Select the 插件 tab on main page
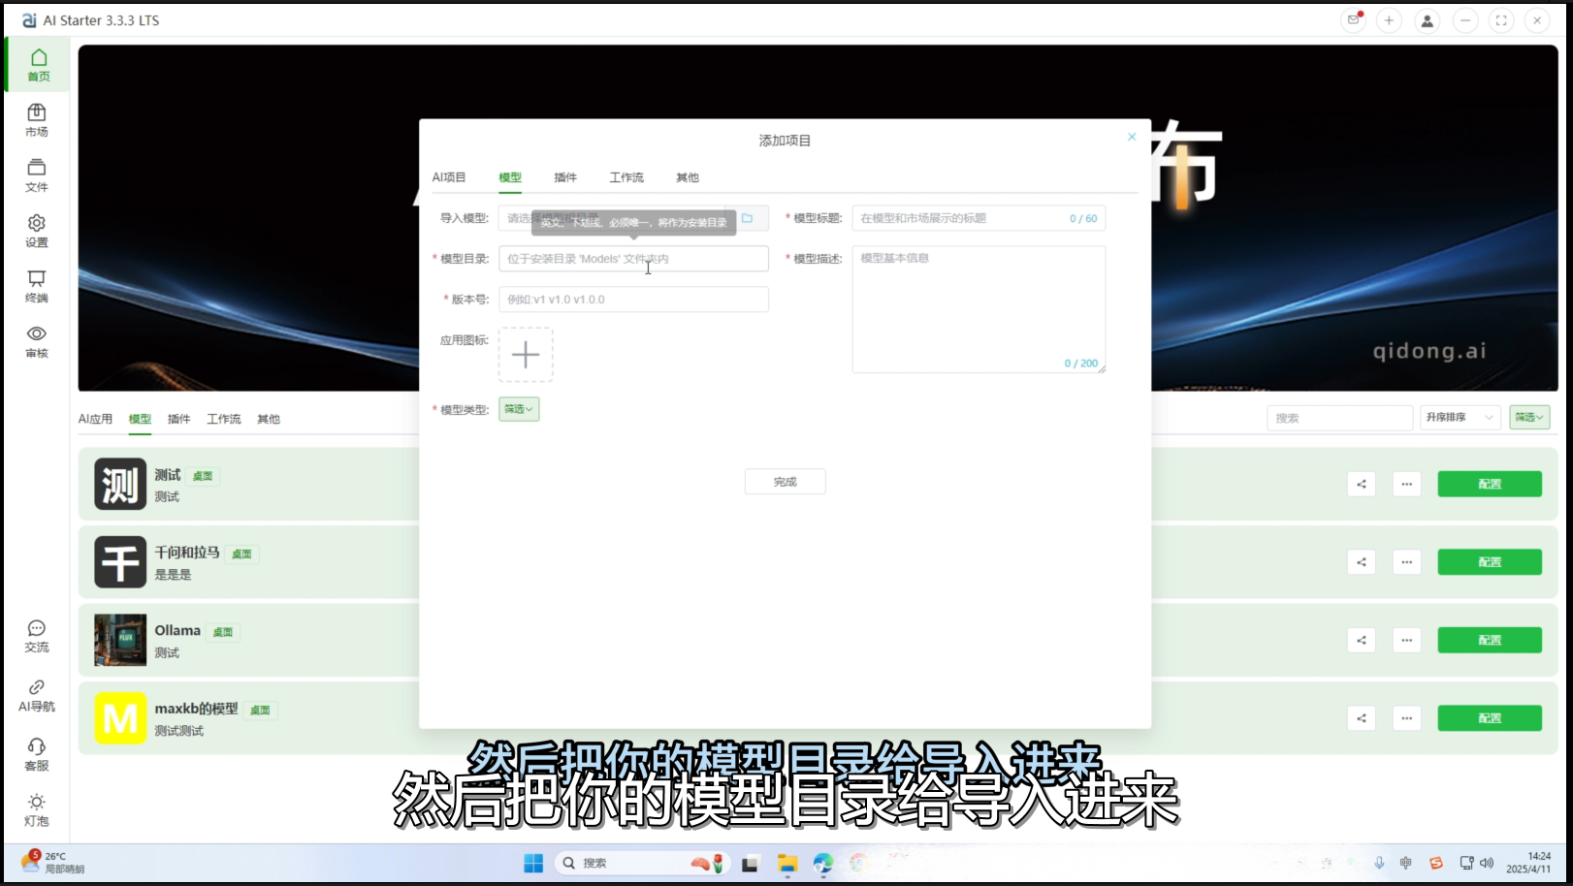Viewport: 1573px width, 886px height. point(178,419)
